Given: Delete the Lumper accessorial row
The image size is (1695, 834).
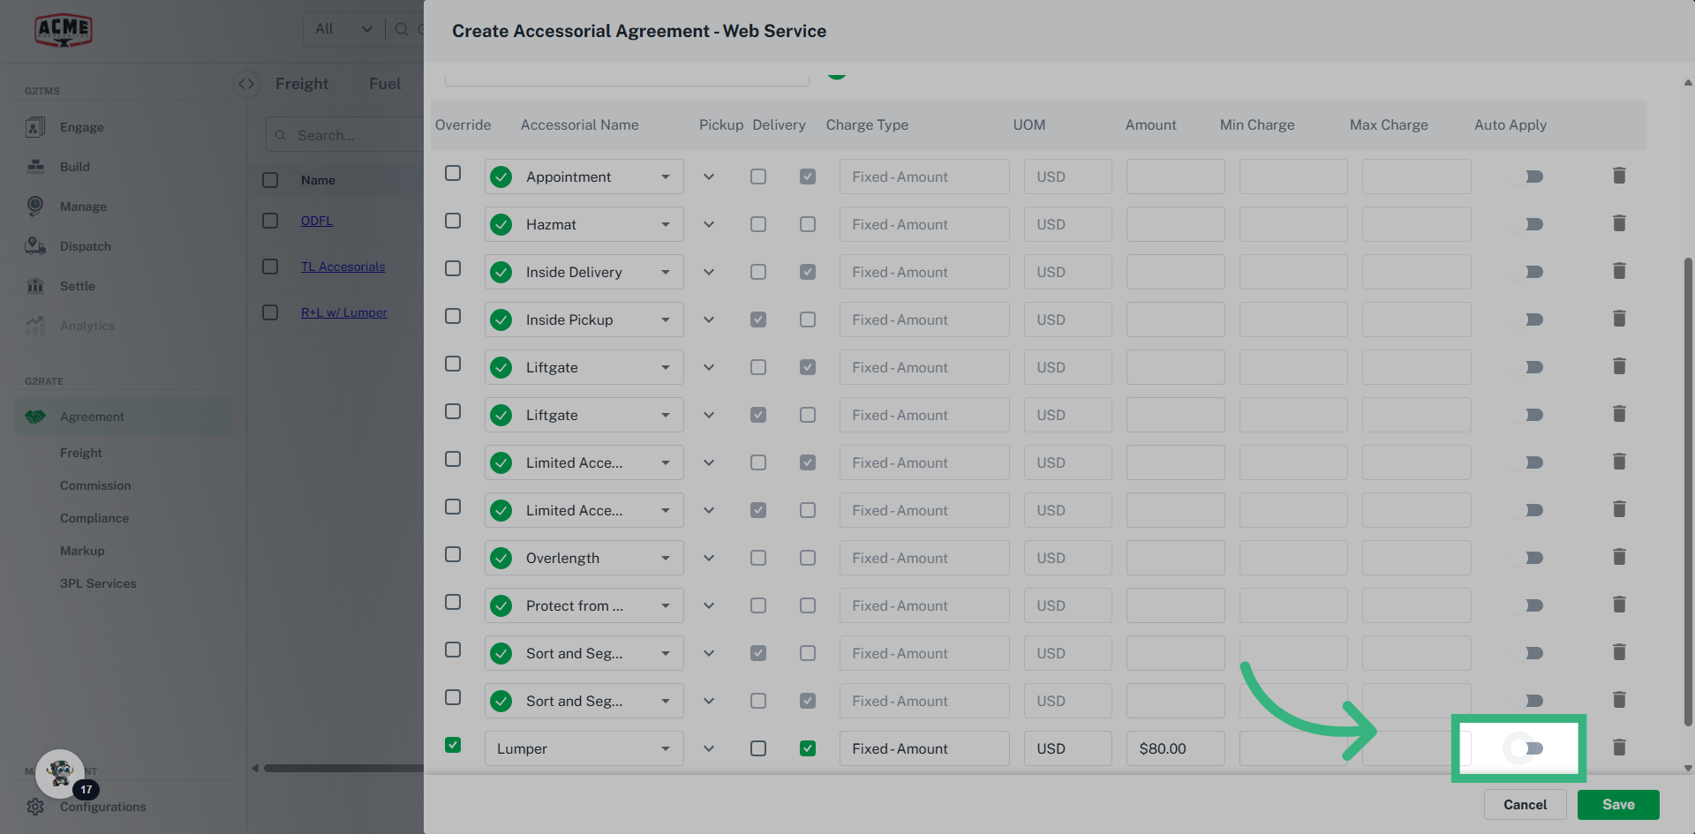Looking at the screenshot, I should (x=1619, y=748).
